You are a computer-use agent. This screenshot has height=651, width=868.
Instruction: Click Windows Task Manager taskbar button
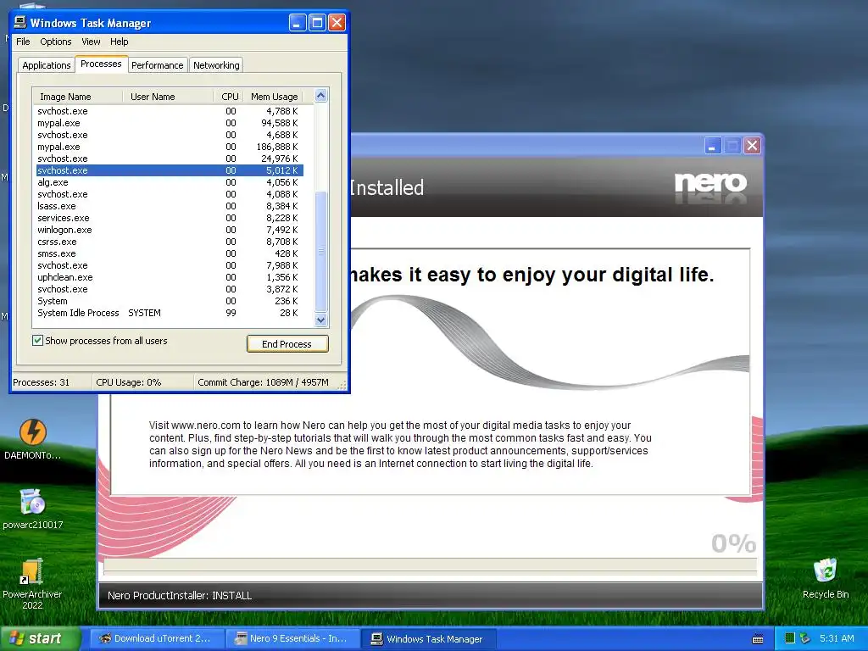(428, 638)
